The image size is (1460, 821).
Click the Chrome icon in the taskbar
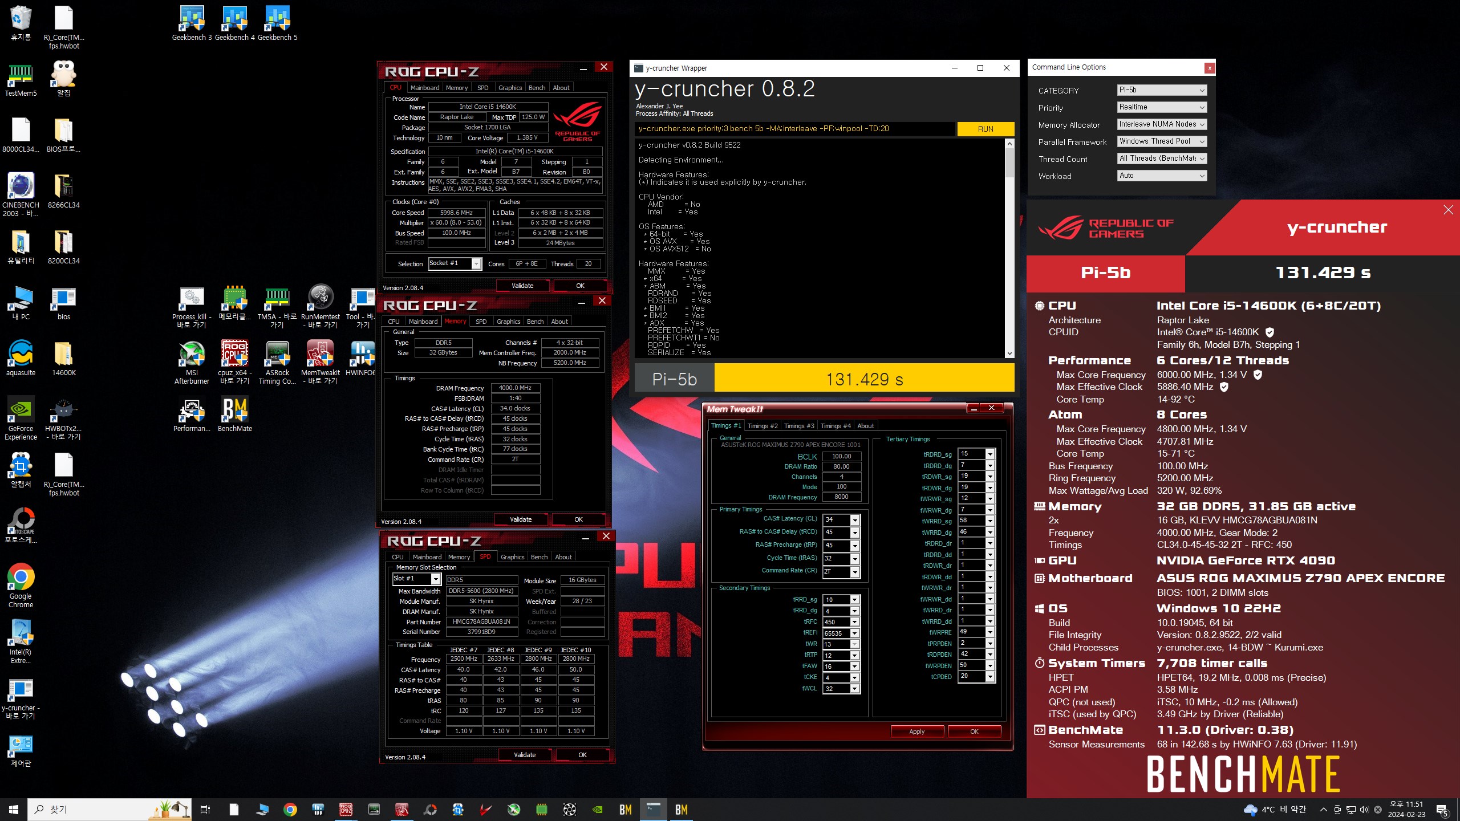pyautogui.click(x=290, y=810)
